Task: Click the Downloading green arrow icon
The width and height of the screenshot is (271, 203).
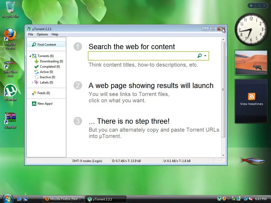Action: [36, 61]
